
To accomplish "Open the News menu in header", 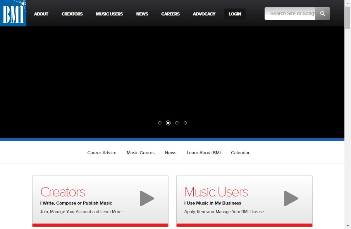I will coord(142,14).
